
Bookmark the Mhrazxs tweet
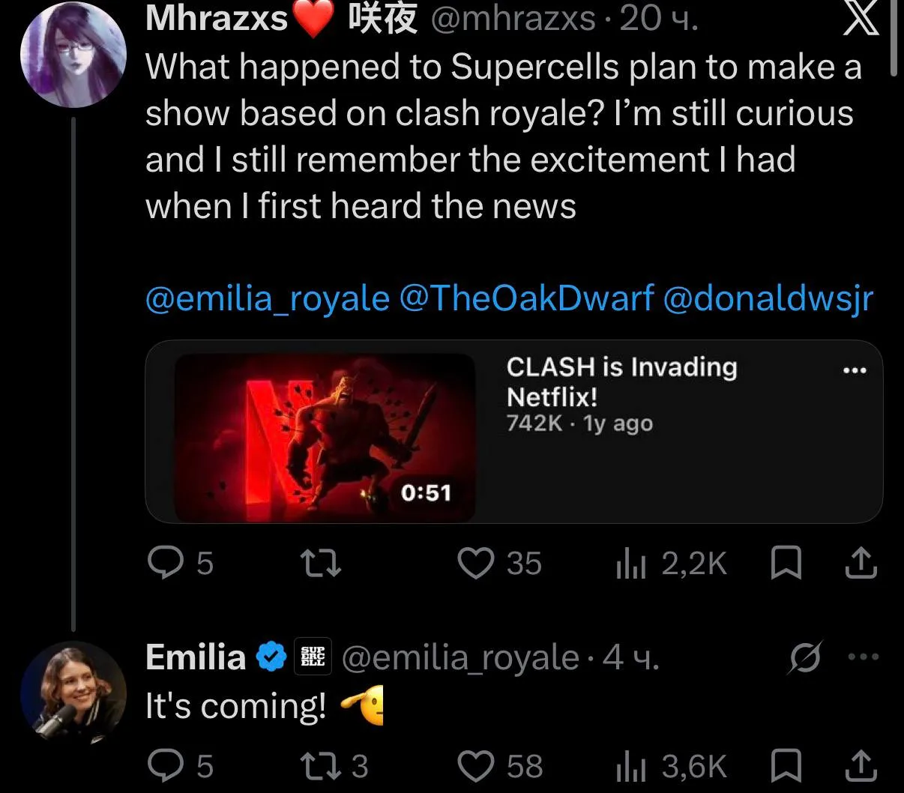click(x=786, y=564)
